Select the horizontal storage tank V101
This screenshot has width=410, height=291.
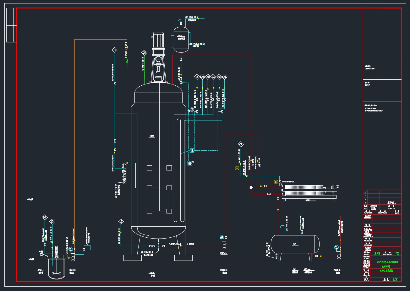pos(295,244)
